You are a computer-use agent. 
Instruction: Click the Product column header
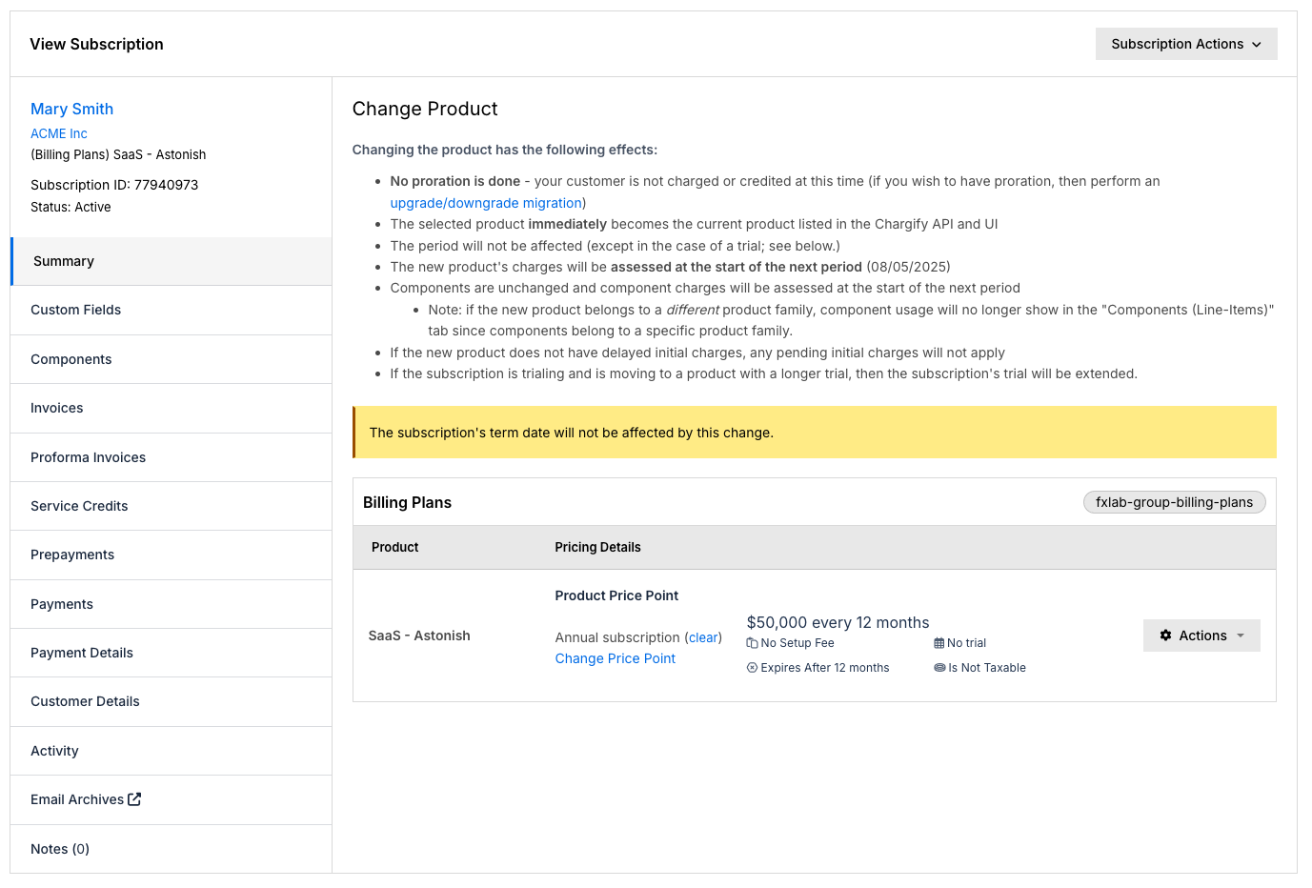[394, 547]
